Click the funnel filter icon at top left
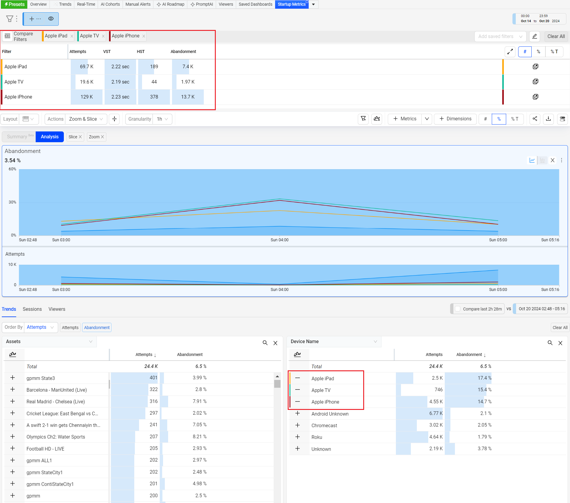The height and width of the screenshot is (503, 570). coord(10,19)
